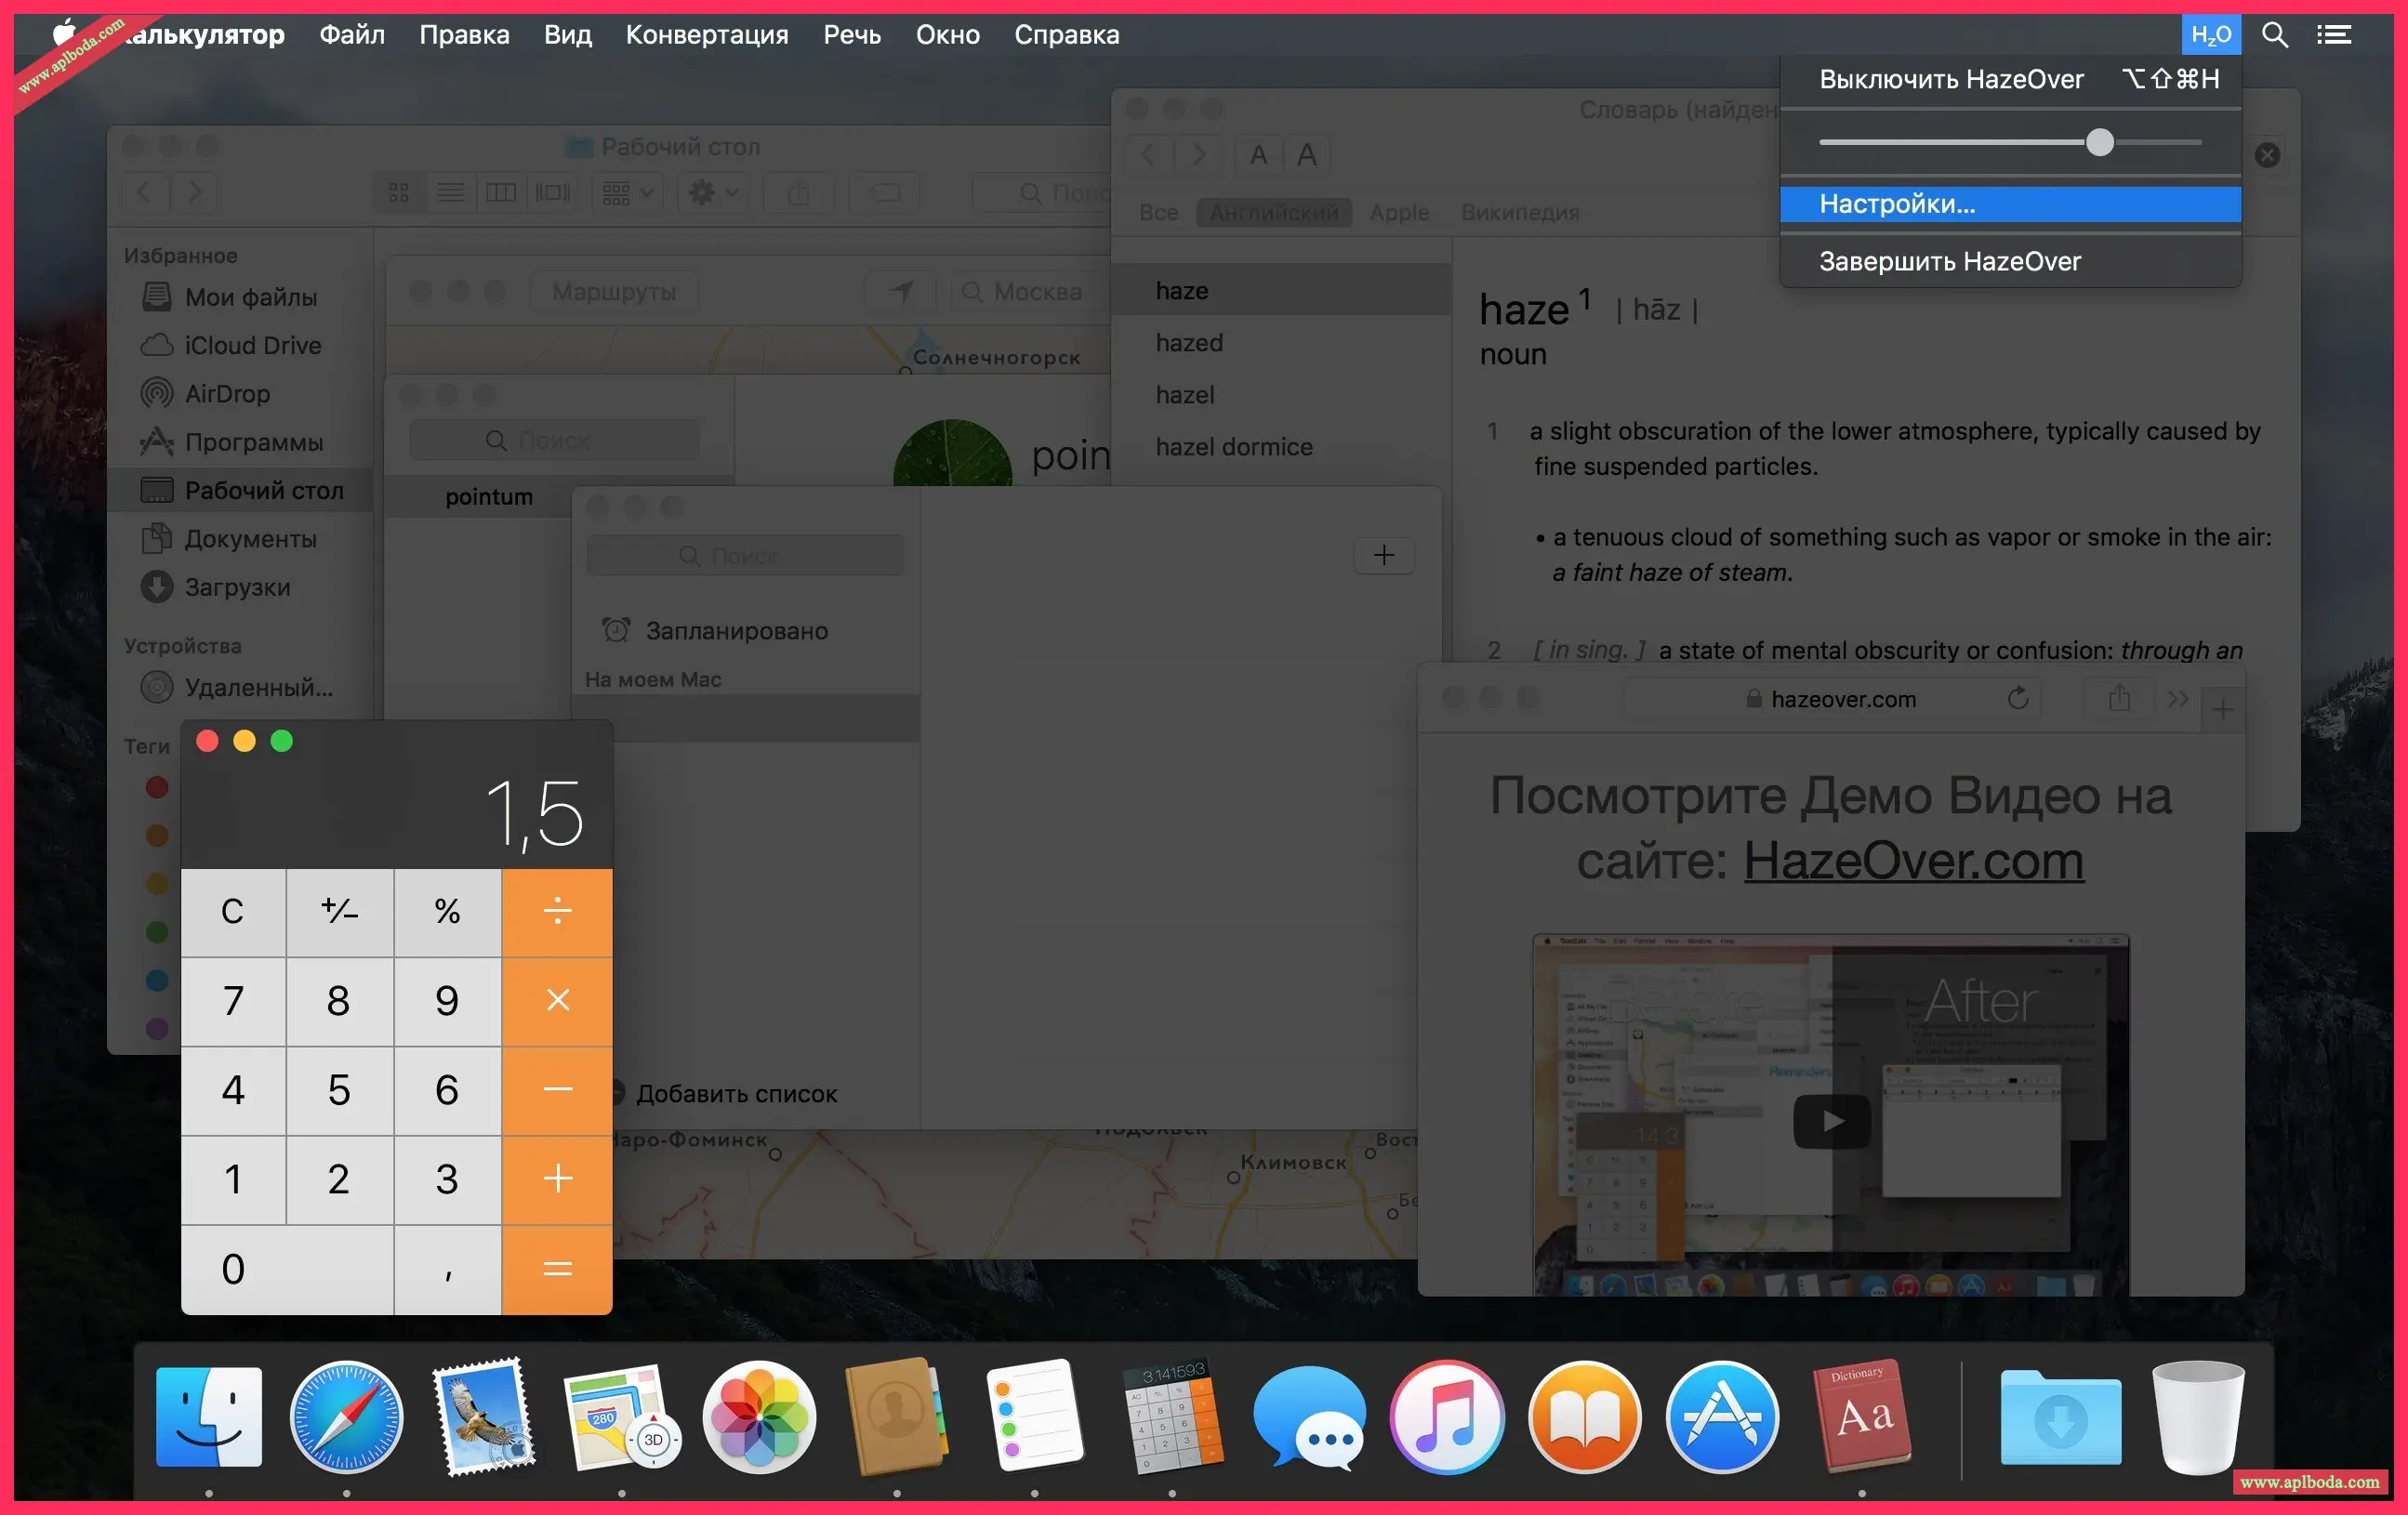Open Запланировано list in Reminders
This screenshot has width=2408, height=1515.
coord(745,631)
